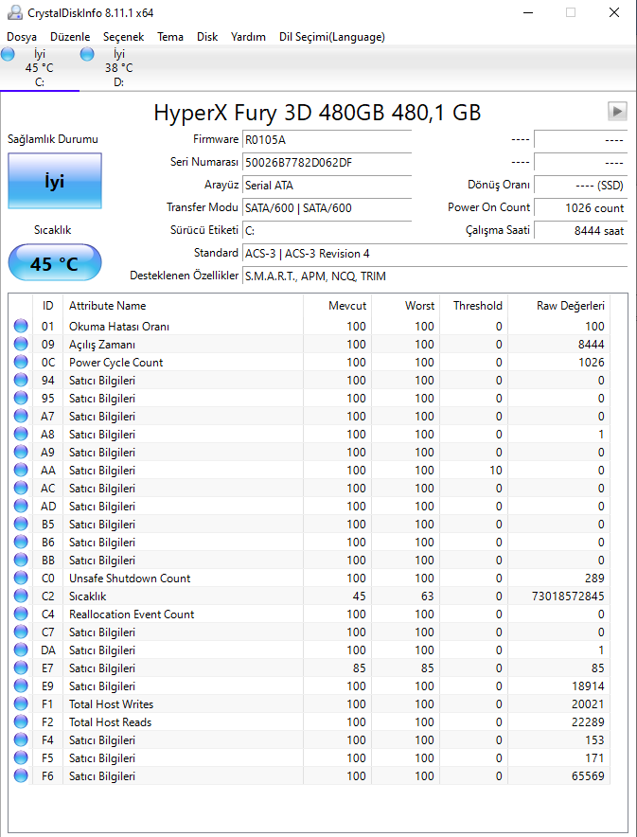Open the Tema menu

coord(170,37)
